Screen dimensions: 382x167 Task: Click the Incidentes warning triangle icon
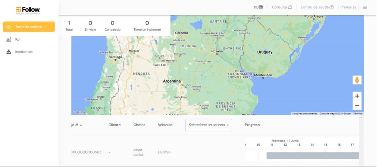point(9,52)
